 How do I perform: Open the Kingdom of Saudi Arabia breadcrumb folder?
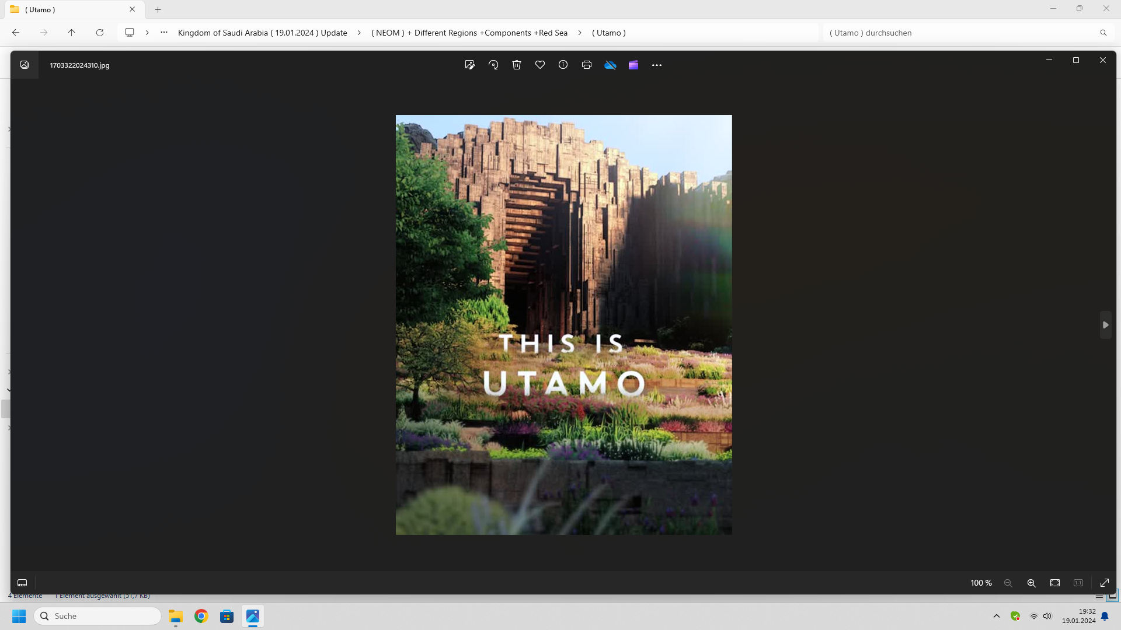pyautogui.click(x=262, y=33)
